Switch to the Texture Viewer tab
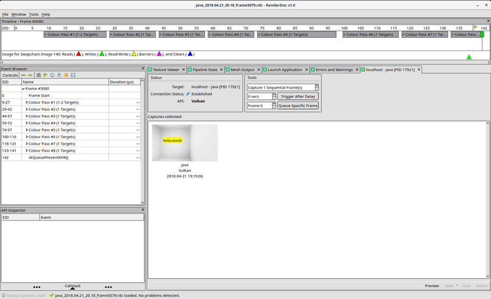The height and width of the screenshot is (299, 491). [x=166, y=70]
